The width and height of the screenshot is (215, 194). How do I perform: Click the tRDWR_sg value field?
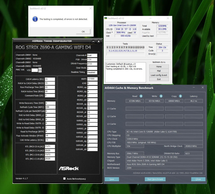(92, 104)
